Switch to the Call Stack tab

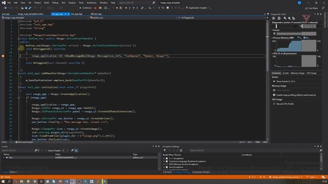click(x=168, y=172)
